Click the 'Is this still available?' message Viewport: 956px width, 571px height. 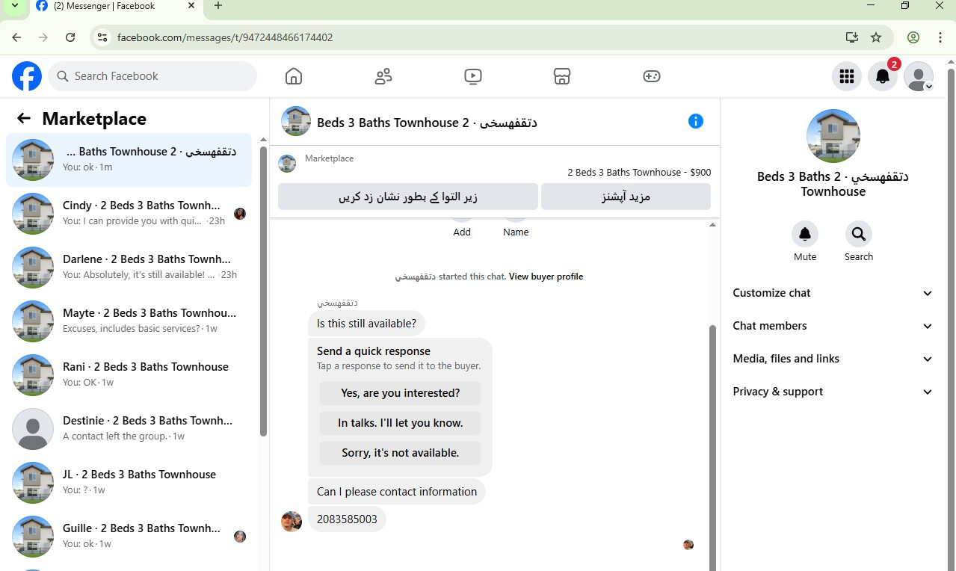[366, 324]
